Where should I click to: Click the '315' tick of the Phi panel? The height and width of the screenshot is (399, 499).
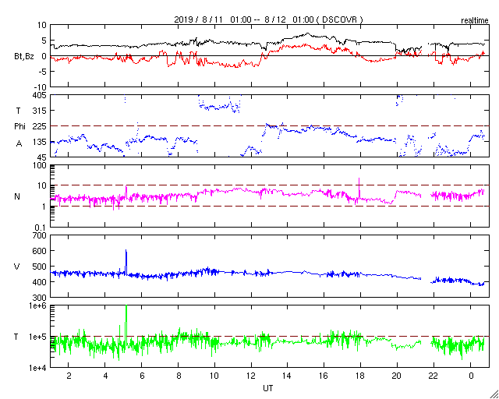click(x=41, y=111)
